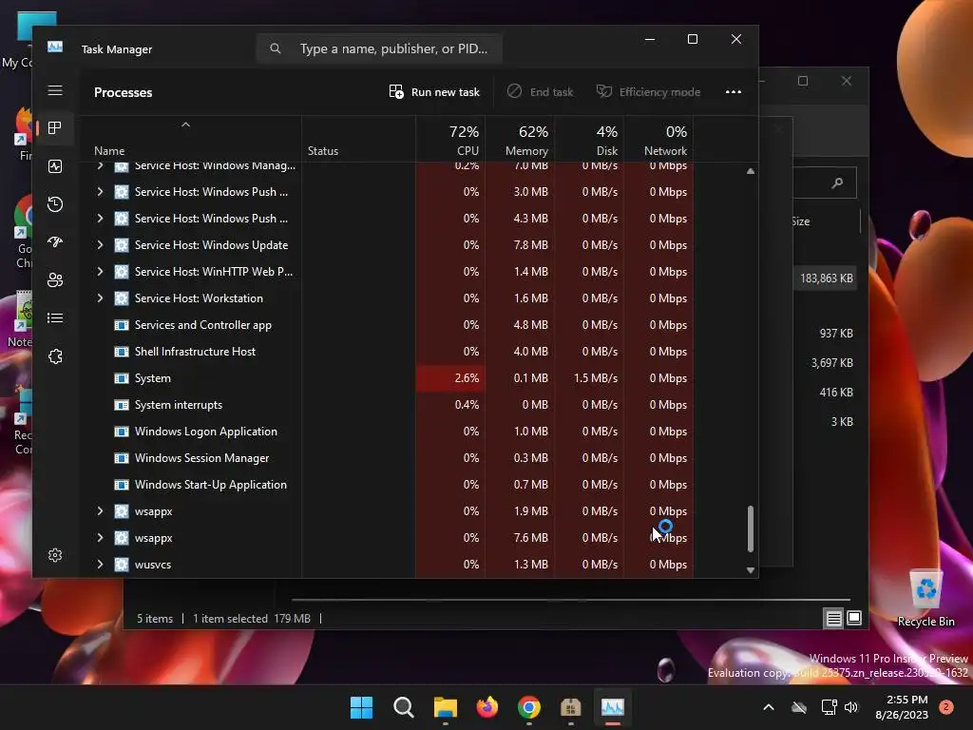Launch Google Chrome from the taskbar
Image resolution: width=973 pixels, height=730 pixels.
pos(528,707)
